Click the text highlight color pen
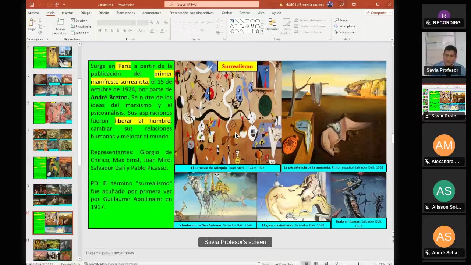The image size is (471, 265). coord(152,31)
